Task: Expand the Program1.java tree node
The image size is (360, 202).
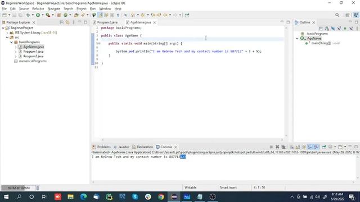Action: point(16,52)
